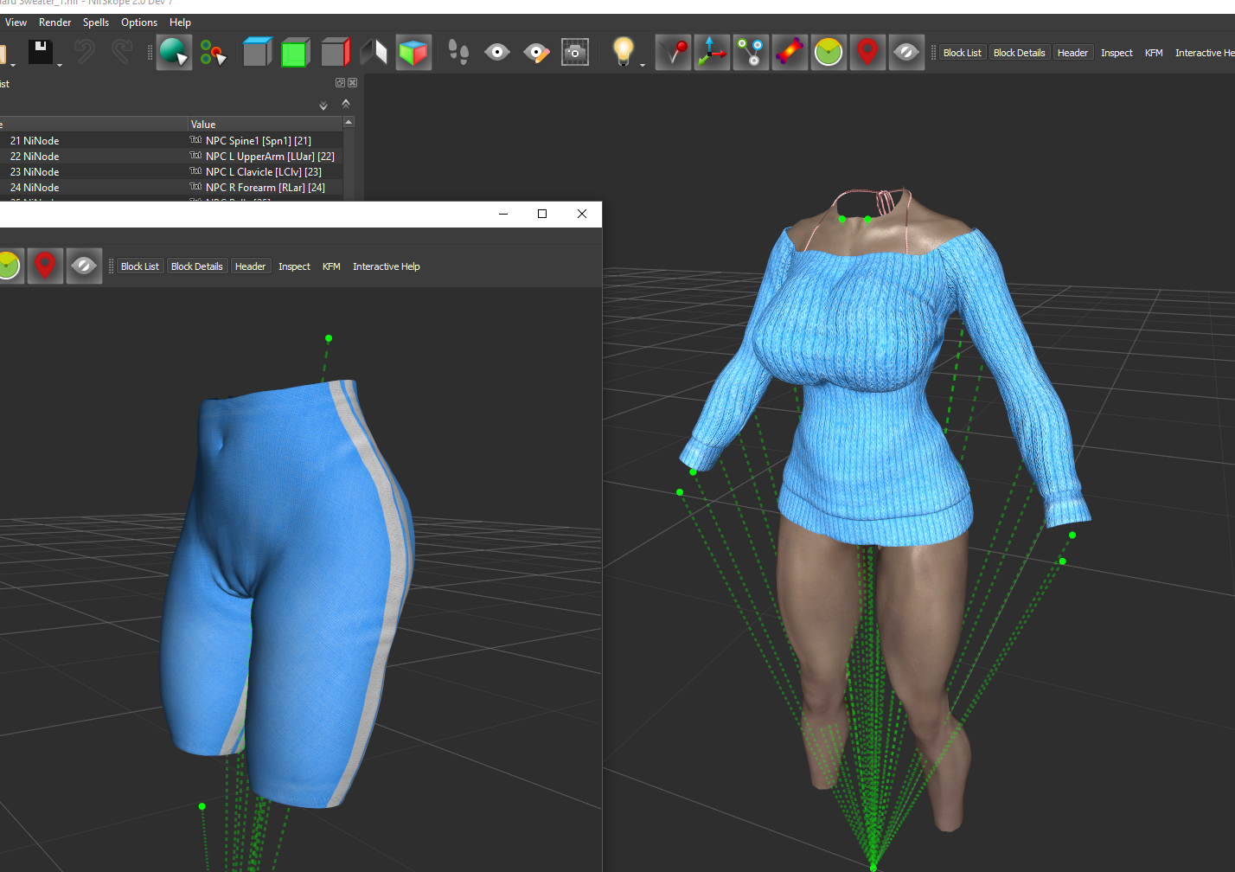This screenshot has height=872, width=1235.
Task: Toggle Inspect in sweater window toolbar
Action: pos(1117,53)
